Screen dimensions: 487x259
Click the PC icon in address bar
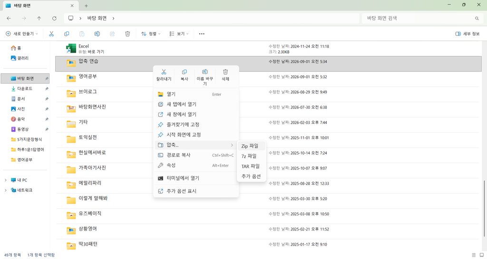tap(71, 19)
